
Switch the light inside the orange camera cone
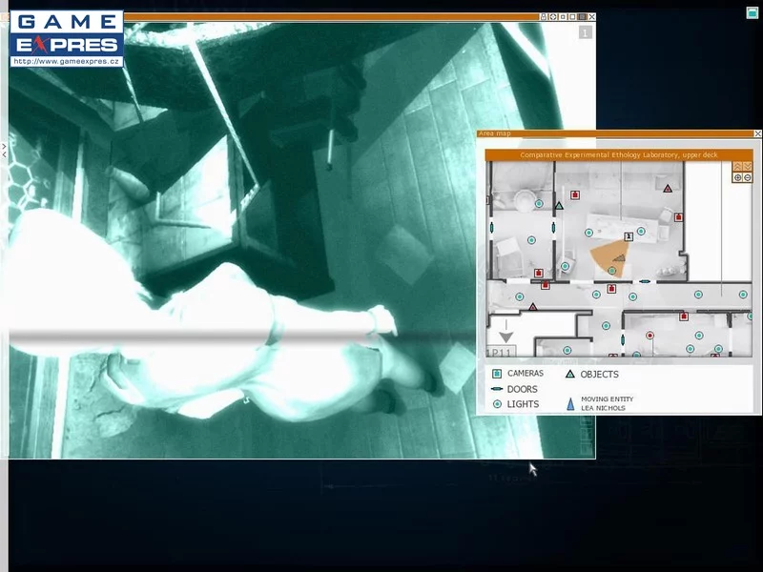click(612, 271)
